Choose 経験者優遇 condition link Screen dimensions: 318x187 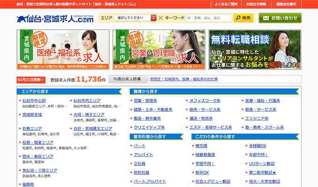(205, 155)
